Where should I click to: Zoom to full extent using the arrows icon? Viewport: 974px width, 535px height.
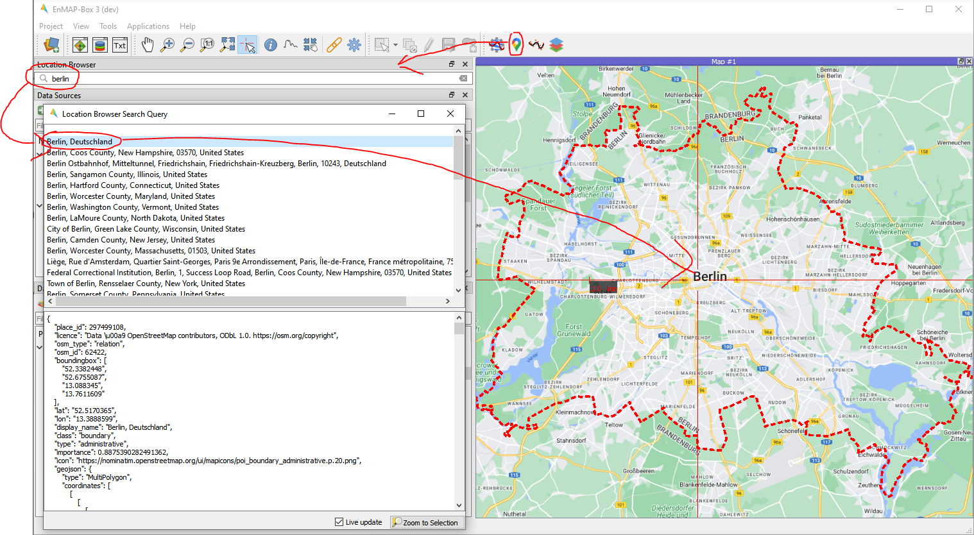click(226, 45)
